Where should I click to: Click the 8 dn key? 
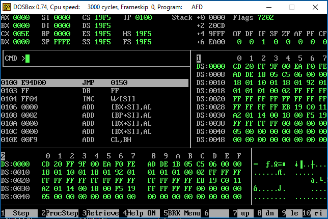266,213
